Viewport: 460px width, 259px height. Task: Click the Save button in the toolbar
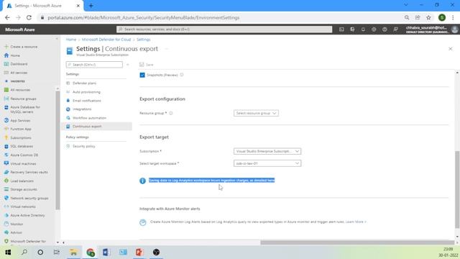click(147, 65)
